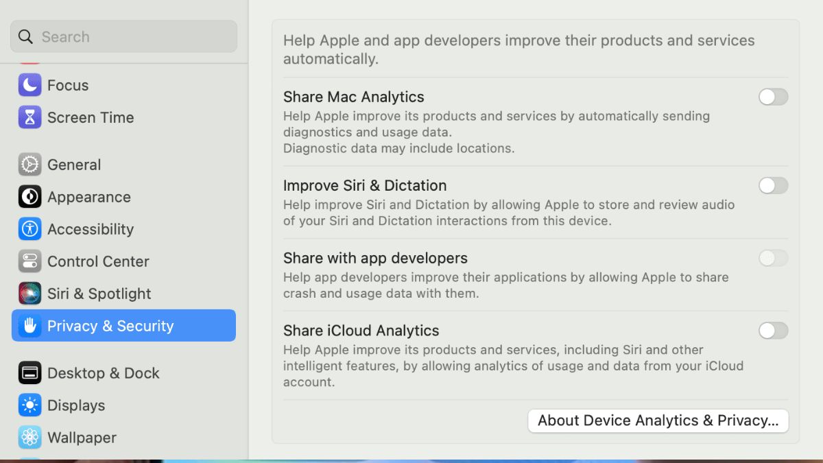Enable Share Mac Analytics
Screen dimensions: 823x463
coord(773,97)
